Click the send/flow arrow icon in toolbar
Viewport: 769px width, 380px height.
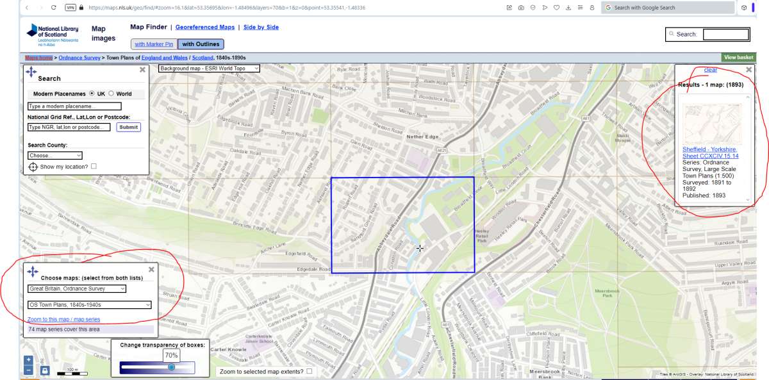[x=545, y=8]
